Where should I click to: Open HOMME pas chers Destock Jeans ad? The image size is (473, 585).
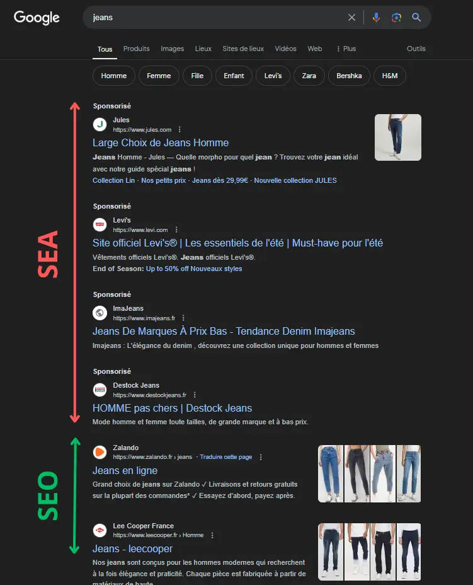pos(172,408)
